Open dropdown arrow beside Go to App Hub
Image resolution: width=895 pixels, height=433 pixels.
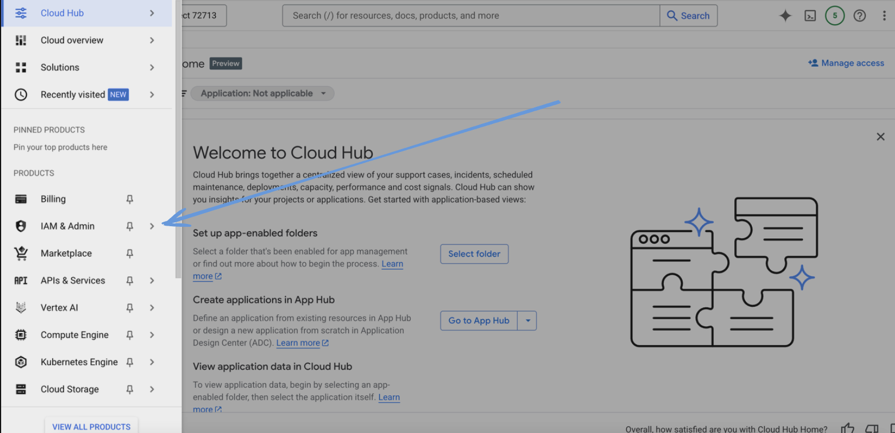[528, 320]
